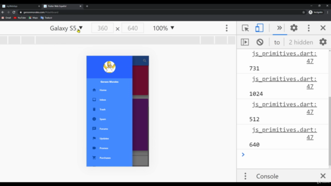Click the Spam circle icon
331x186 pixels.
point(94,119)
